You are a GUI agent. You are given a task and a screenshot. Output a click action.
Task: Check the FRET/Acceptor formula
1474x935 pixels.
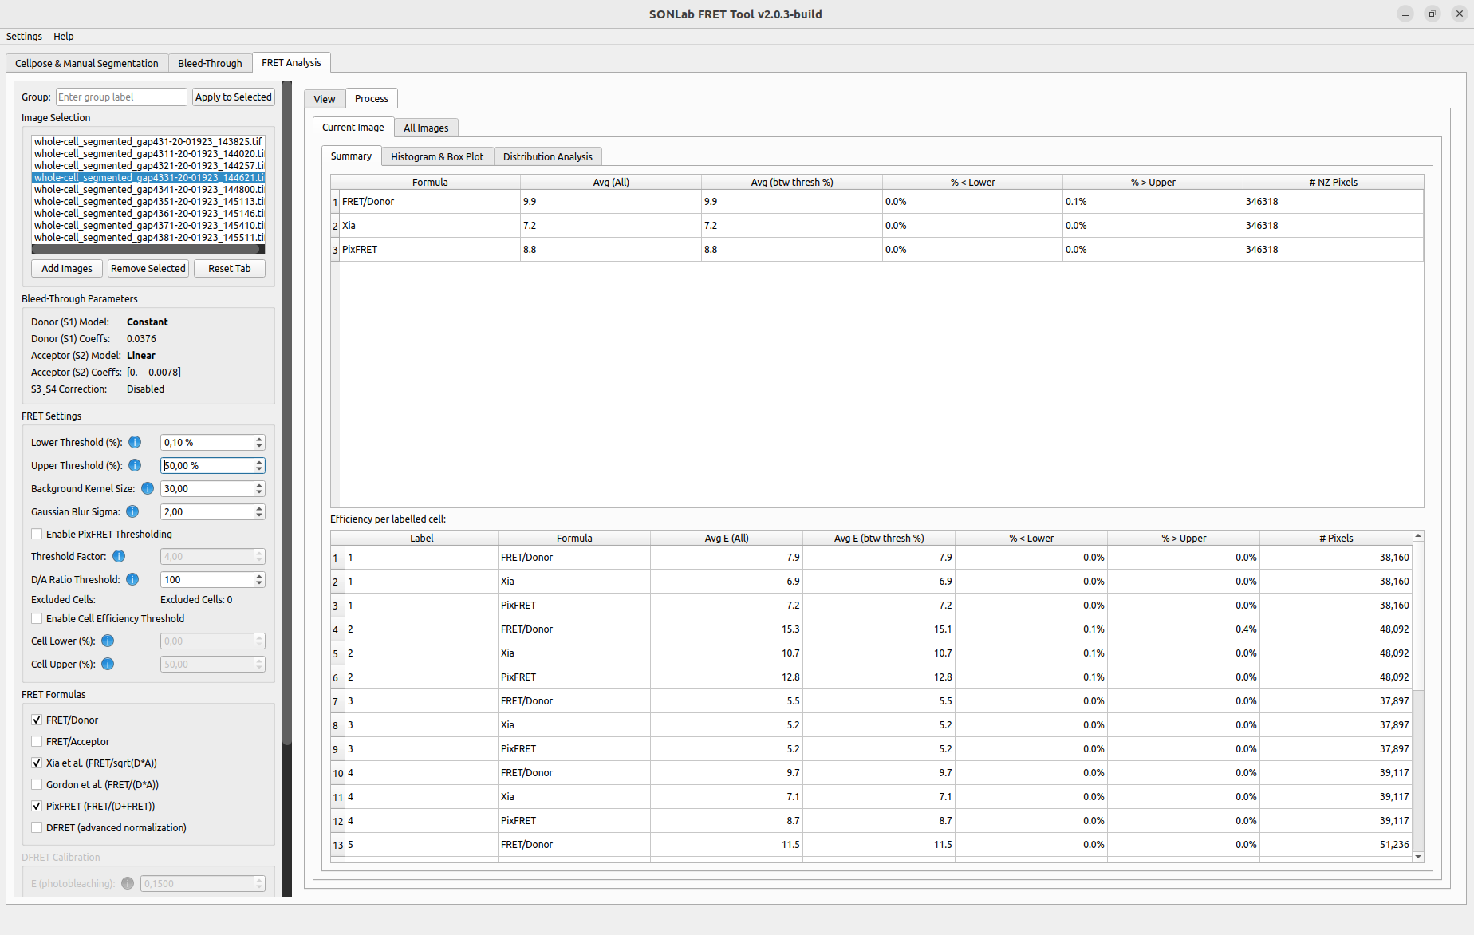[x=37, y=741]
